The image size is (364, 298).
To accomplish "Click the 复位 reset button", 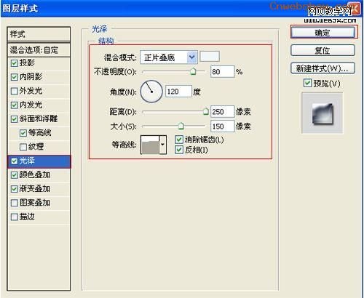I will click(x=323, y=50).
